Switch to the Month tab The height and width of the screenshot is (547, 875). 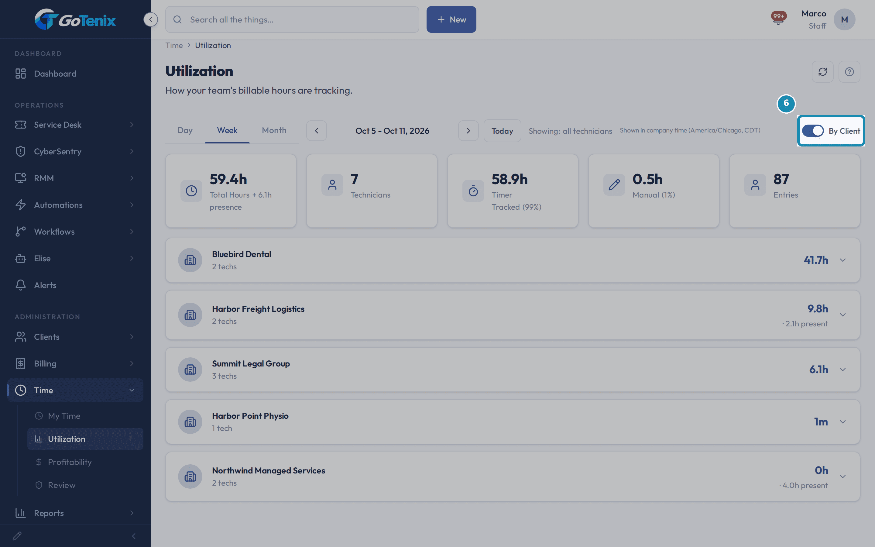274,130
